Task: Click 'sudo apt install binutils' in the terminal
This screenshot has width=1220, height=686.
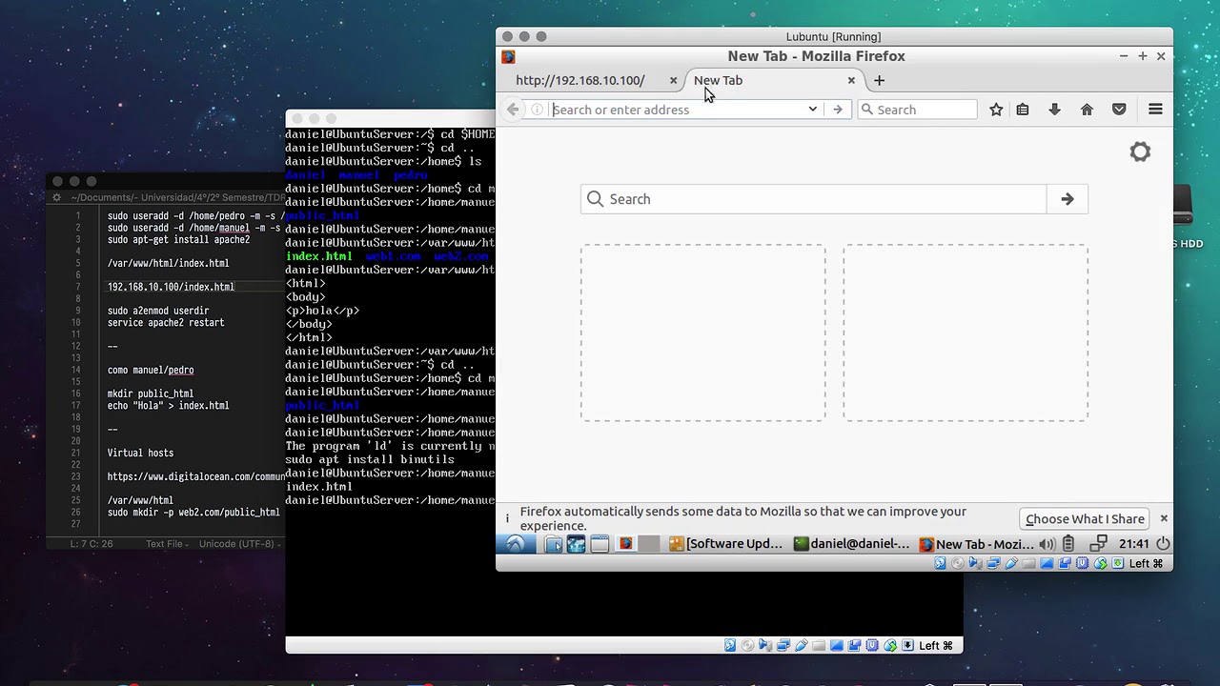Action: pyautogui.click(x=370, y=459)
